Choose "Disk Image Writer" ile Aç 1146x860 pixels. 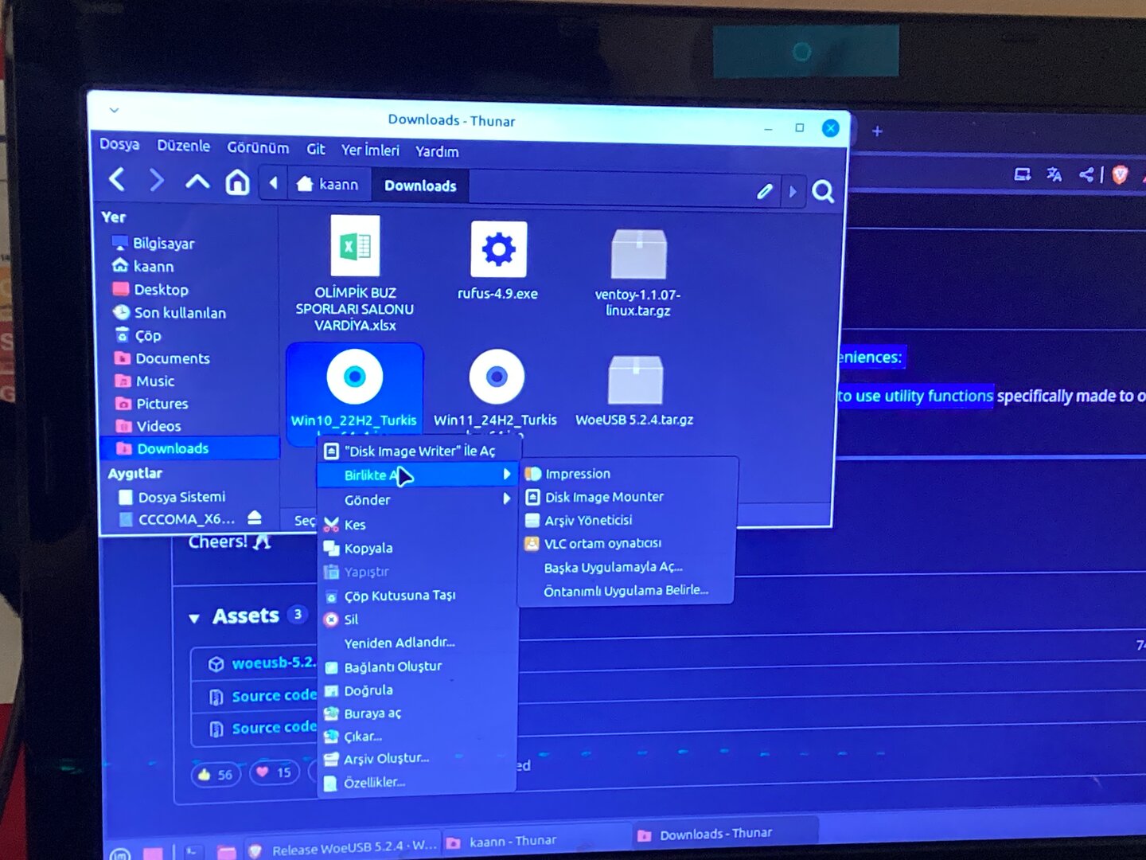pyautogui.click(x=418, y=451)
